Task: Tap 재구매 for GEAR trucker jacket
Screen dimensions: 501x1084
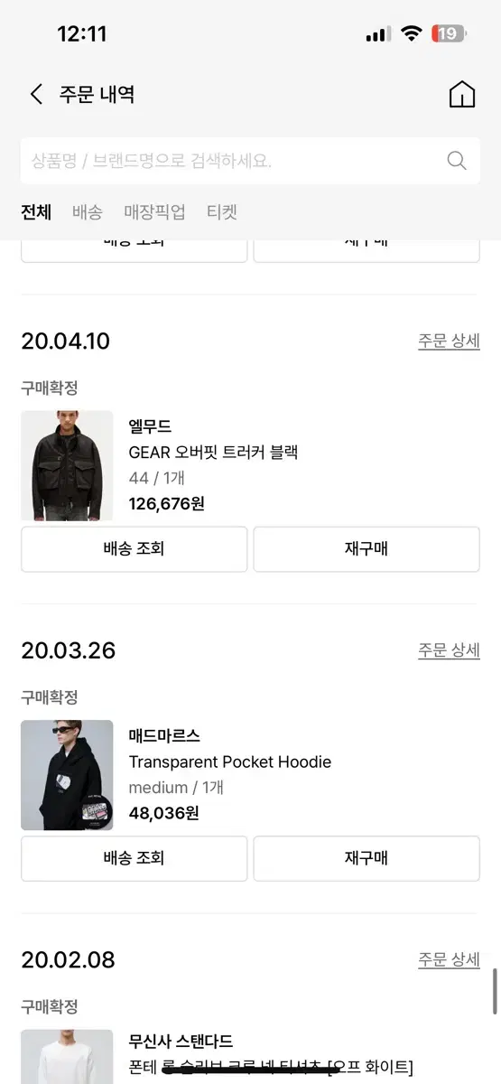Action: click(366, 549)
